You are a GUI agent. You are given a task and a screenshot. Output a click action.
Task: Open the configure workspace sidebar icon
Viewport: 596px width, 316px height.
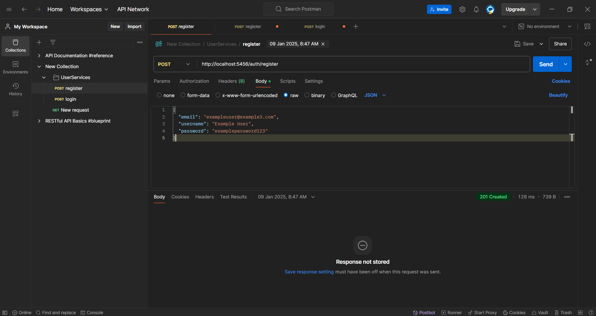[16, 114]
